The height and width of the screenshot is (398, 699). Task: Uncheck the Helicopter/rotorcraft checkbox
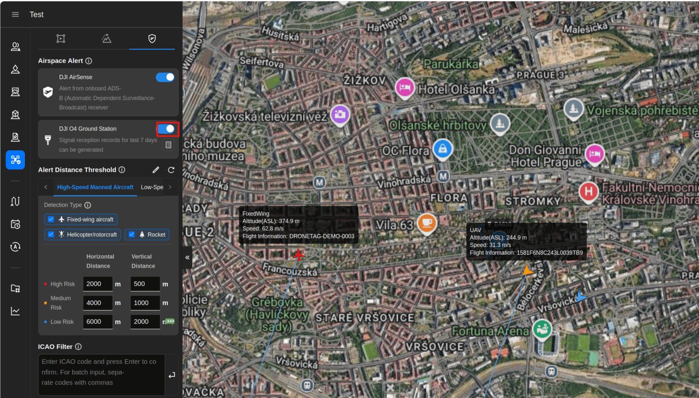(x=51, y=234)
